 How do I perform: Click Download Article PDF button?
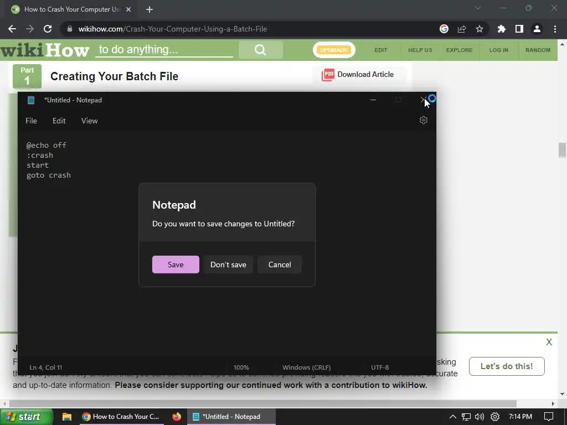pyautogui.click(x=358, y=75)
